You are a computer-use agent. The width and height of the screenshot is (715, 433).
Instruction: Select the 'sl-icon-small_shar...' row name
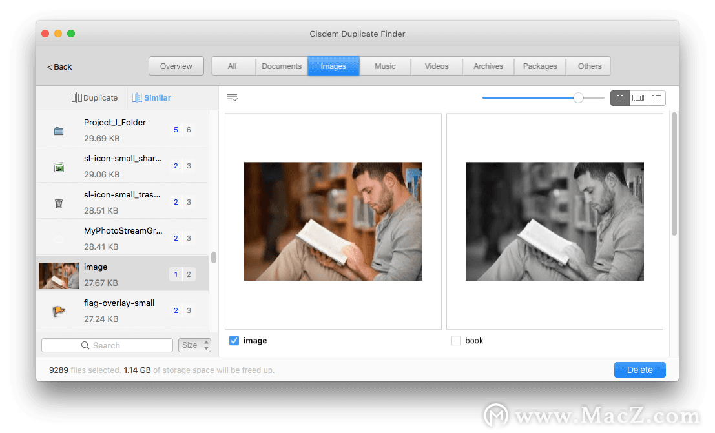pyautogui.click(x=123, y=158)
